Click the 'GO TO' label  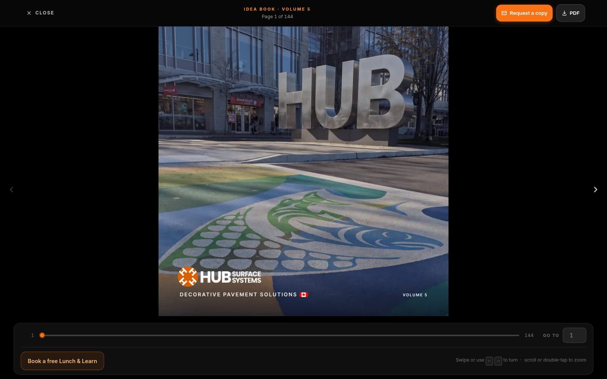(x=551, y=335)
